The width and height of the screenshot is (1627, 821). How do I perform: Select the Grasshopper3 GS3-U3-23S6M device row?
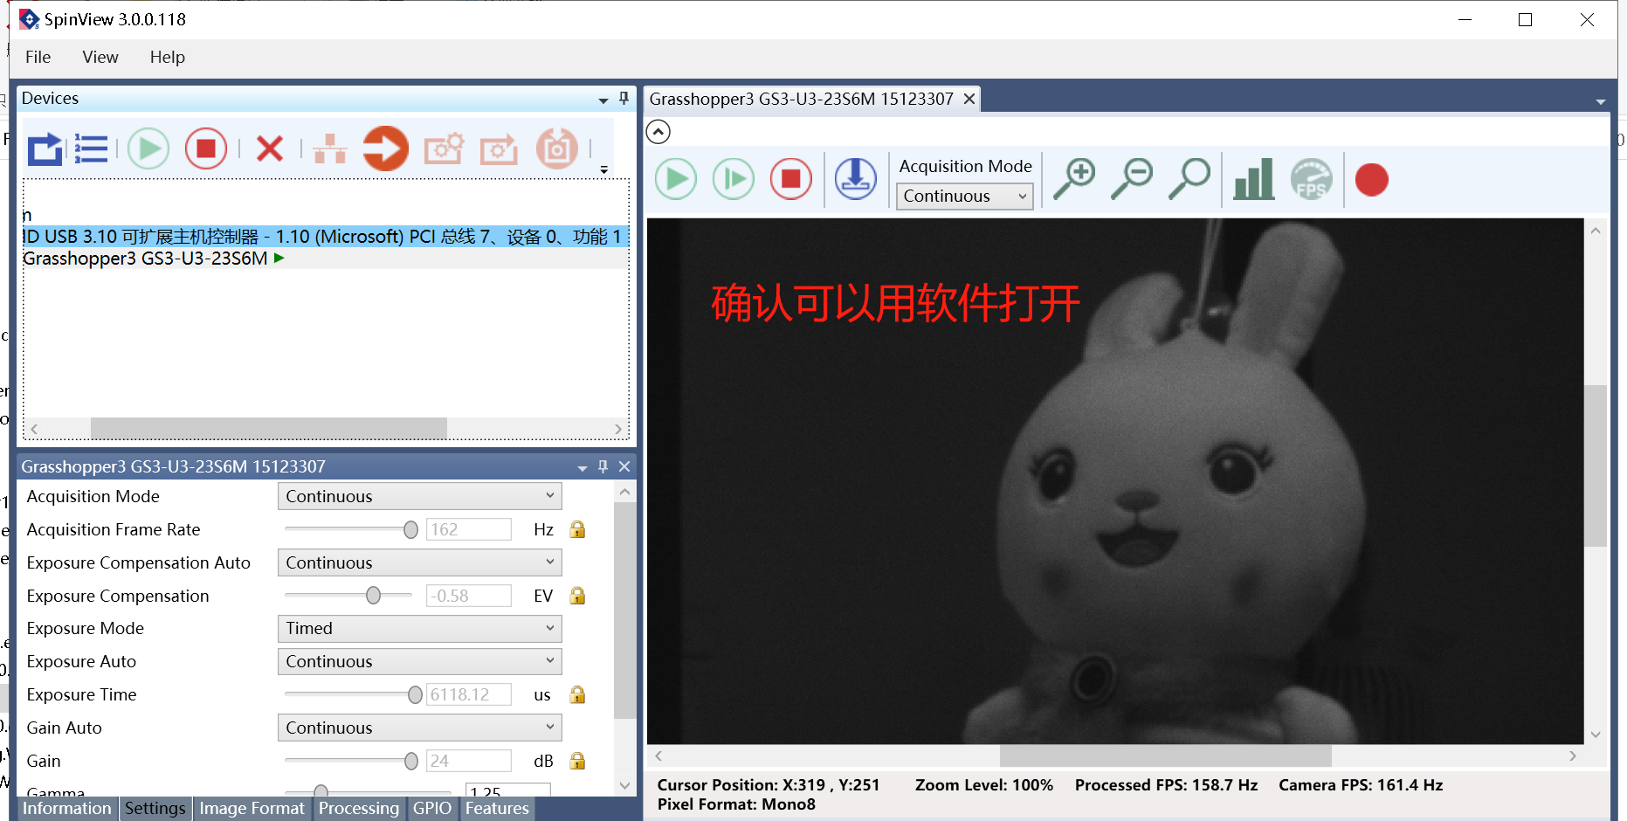326,259
